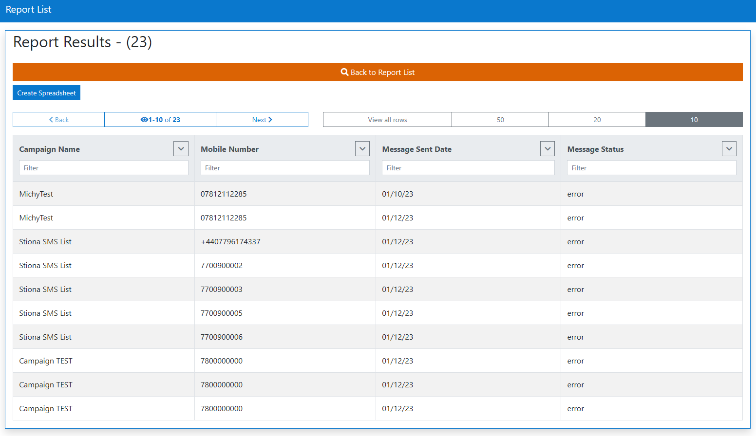Select Stiona SMS List for 7700900002

pos(45,266)
